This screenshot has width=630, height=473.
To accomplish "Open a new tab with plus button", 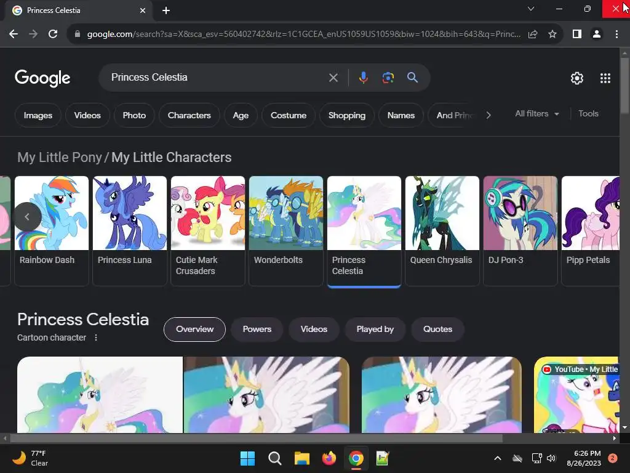I will point(166,10).
